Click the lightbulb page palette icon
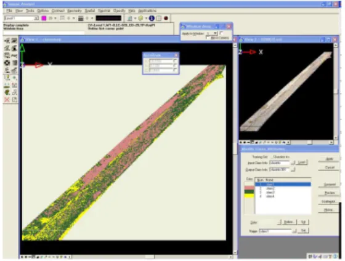This screenshot has width=345, height=261. click(x=7, y=78)
